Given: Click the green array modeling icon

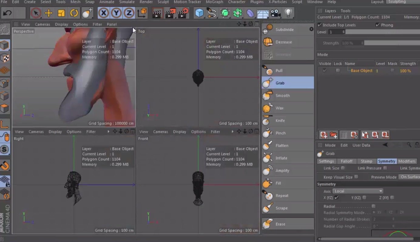Looking at the screenshot, I should 238,13.
